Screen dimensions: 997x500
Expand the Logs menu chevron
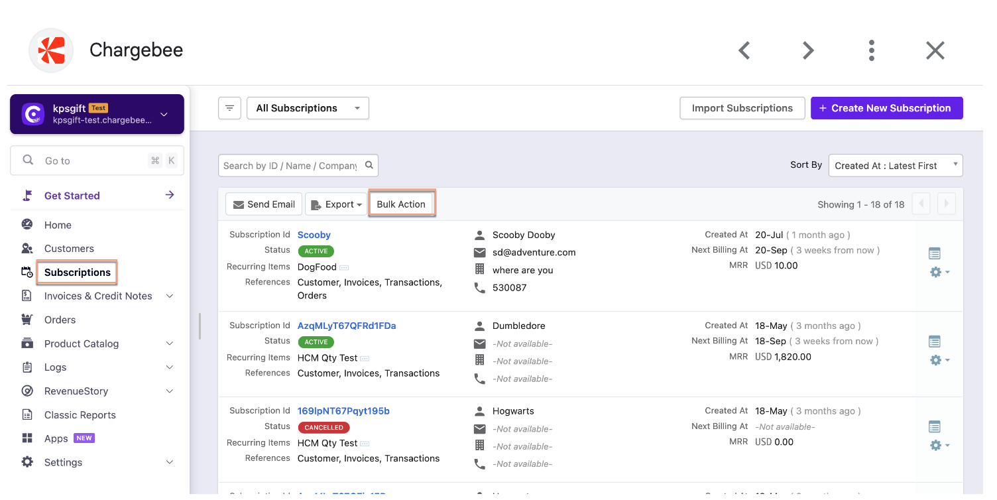click(170, 367)
